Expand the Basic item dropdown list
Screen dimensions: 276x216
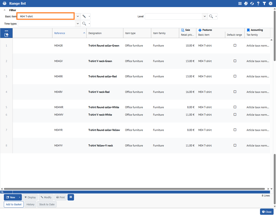coord(78,17)
